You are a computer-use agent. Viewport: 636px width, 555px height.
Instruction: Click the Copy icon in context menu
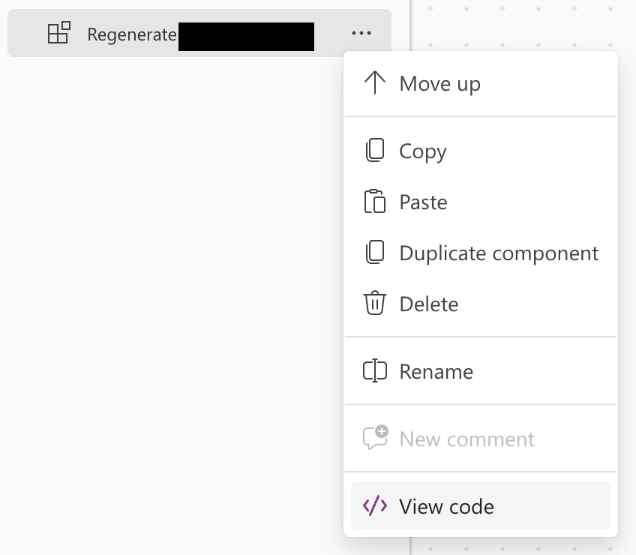tap(375, 151)
